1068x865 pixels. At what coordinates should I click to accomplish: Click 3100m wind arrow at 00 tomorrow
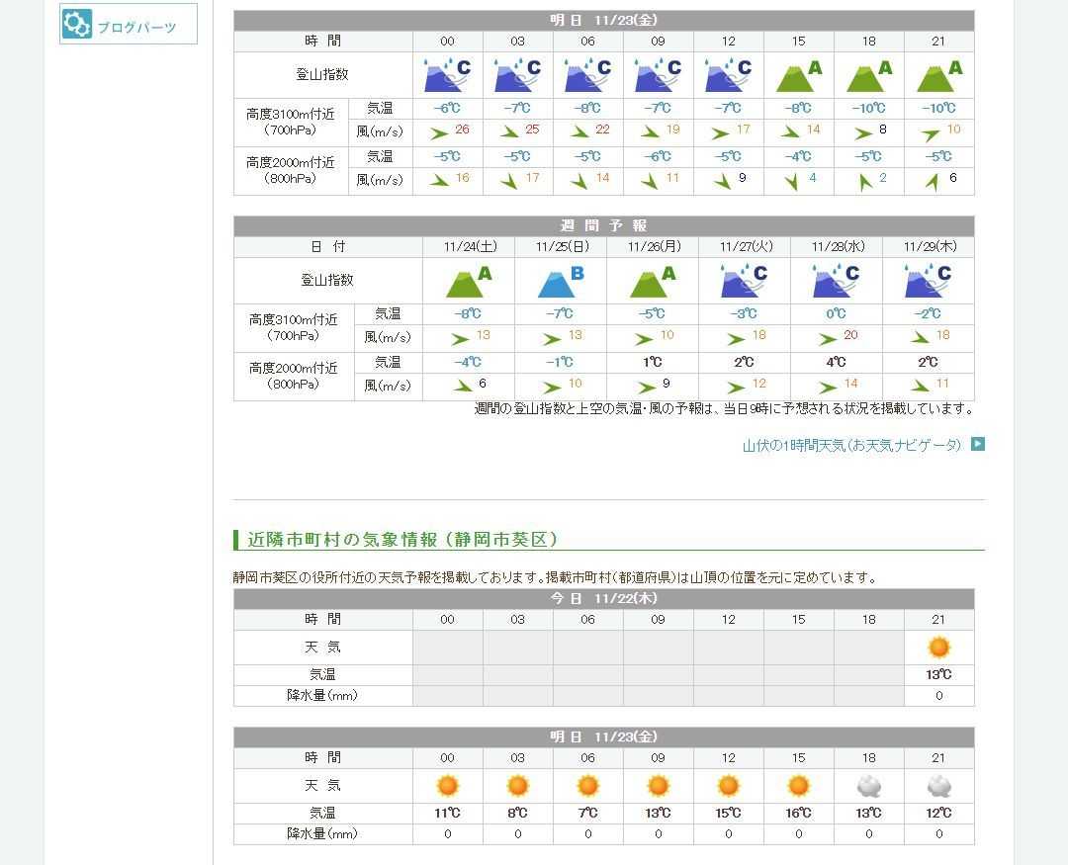click(x=438, y=133)
